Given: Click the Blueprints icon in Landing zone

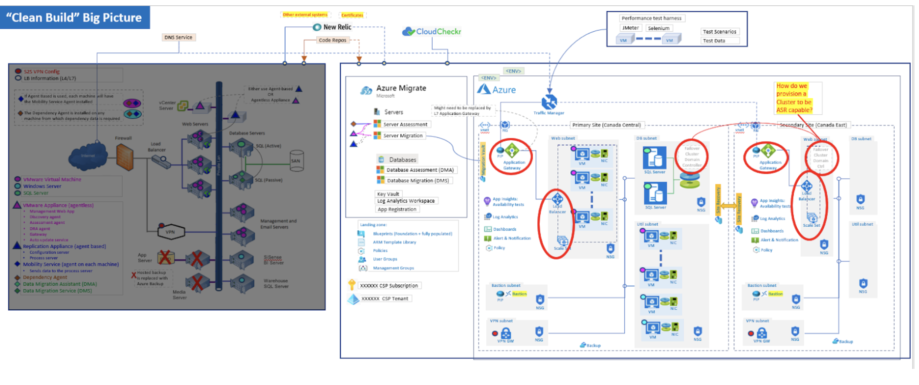Looking at the screenshot, I should (x=361, y=234).
